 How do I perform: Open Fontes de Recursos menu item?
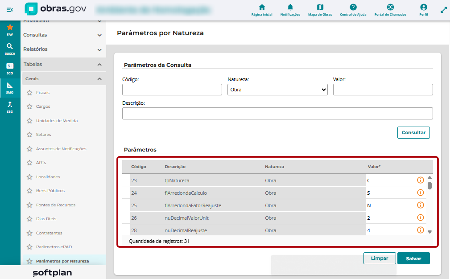point(56,205)
